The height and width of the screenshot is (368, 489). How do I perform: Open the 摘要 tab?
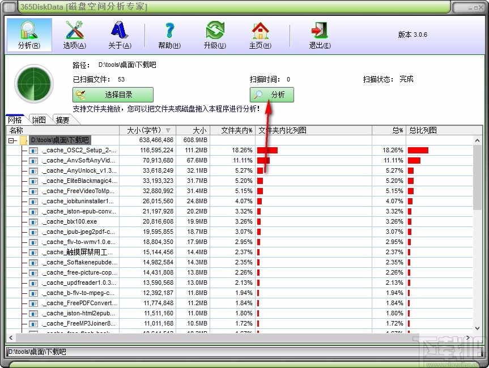61,119
